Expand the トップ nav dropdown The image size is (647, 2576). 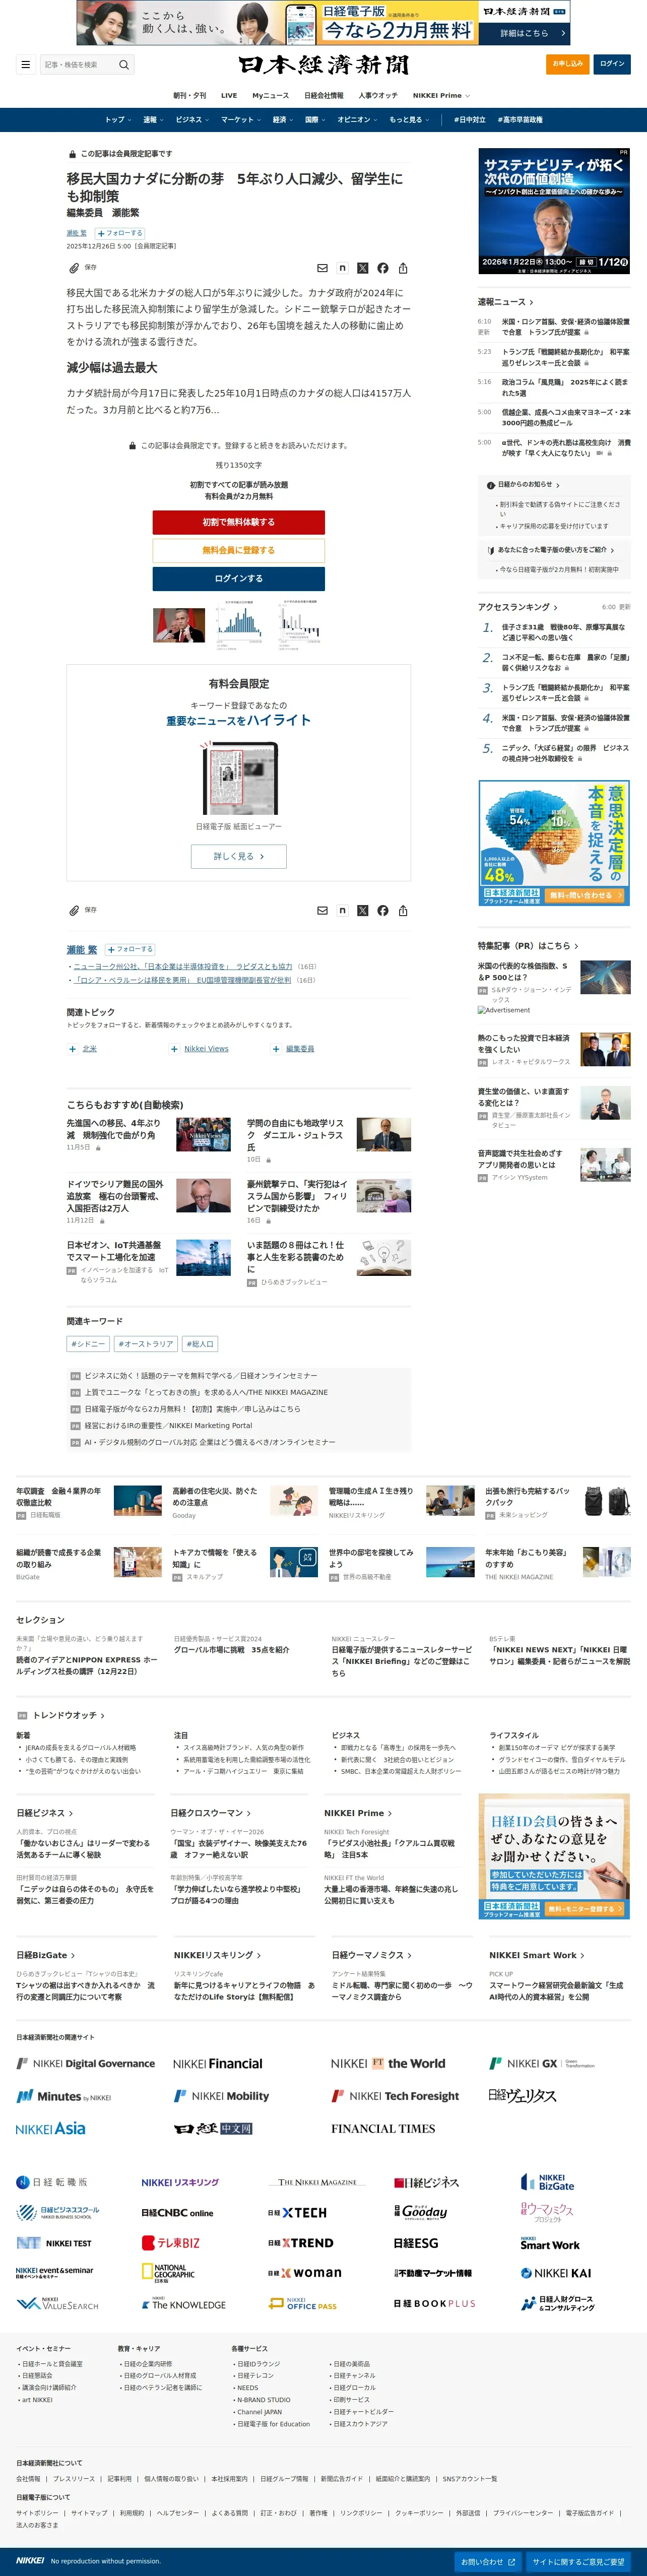[118, 120]
